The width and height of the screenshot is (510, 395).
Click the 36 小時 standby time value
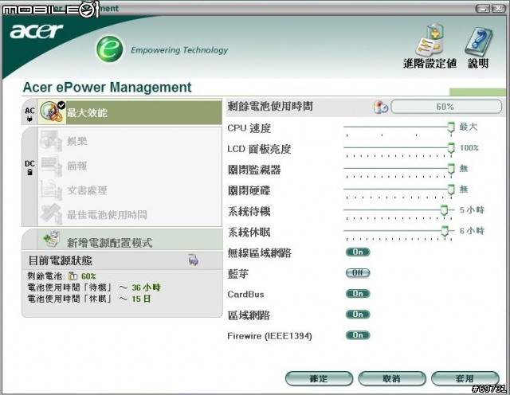(x=147, y=287)
